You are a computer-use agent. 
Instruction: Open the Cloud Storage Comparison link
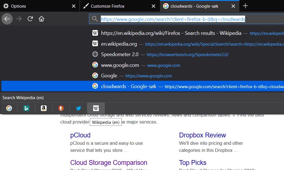point(109,163)
